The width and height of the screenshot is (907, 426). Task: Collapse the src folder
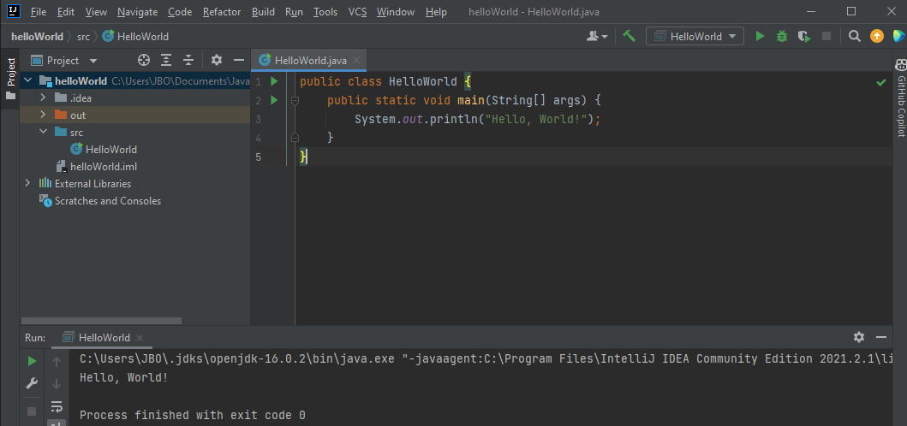43,132
